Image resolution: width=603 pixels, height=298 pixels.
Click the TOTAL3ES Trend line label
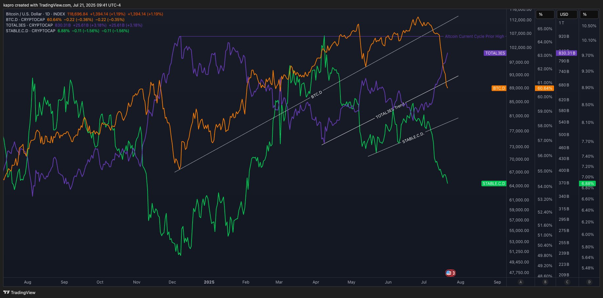(x=390, y=111)
